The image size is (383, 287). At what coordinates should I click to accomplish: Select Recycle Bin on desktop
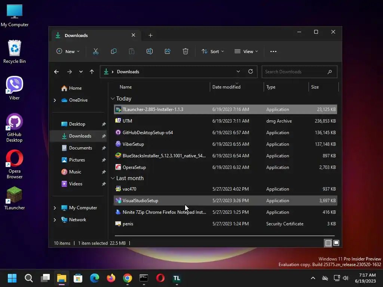coord(15,52)
